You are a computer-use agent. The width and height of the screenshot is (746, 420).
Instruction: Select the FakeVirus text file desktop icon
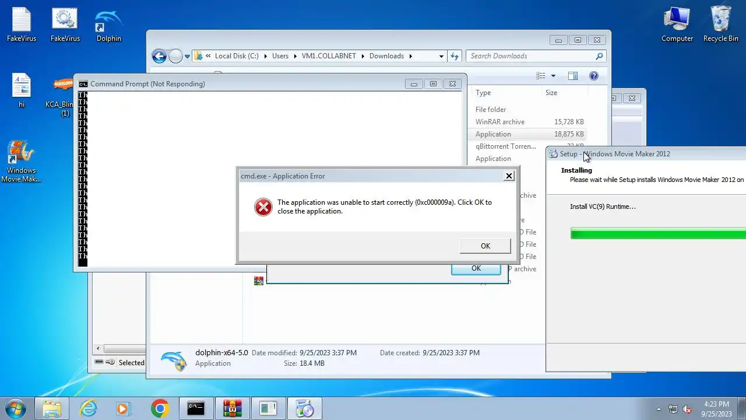(22, 24)
